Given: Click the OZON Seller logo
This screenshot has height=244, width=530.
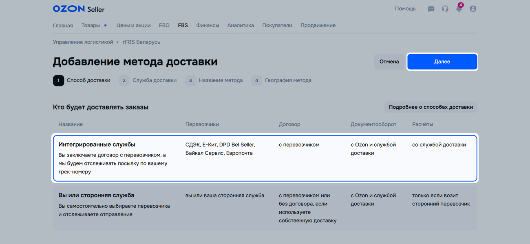Looking at the screenshot, I should click(79, 9).
